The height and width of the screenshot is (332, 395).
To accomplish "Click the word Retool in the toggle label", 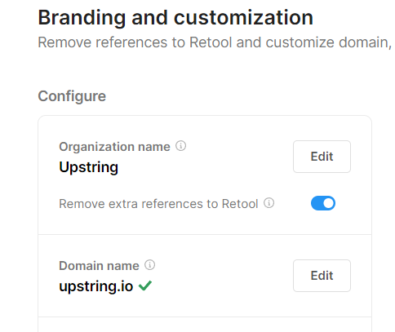I will point(240,204).
